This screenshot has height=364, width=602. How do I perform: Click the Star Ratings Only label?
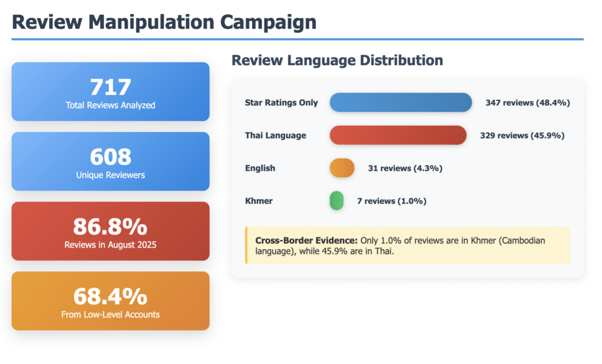[282, 103]
